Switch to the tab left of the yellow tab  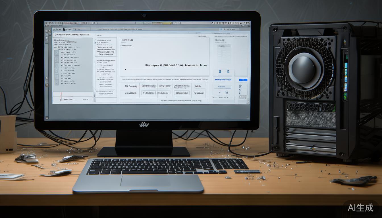(157, 23)
